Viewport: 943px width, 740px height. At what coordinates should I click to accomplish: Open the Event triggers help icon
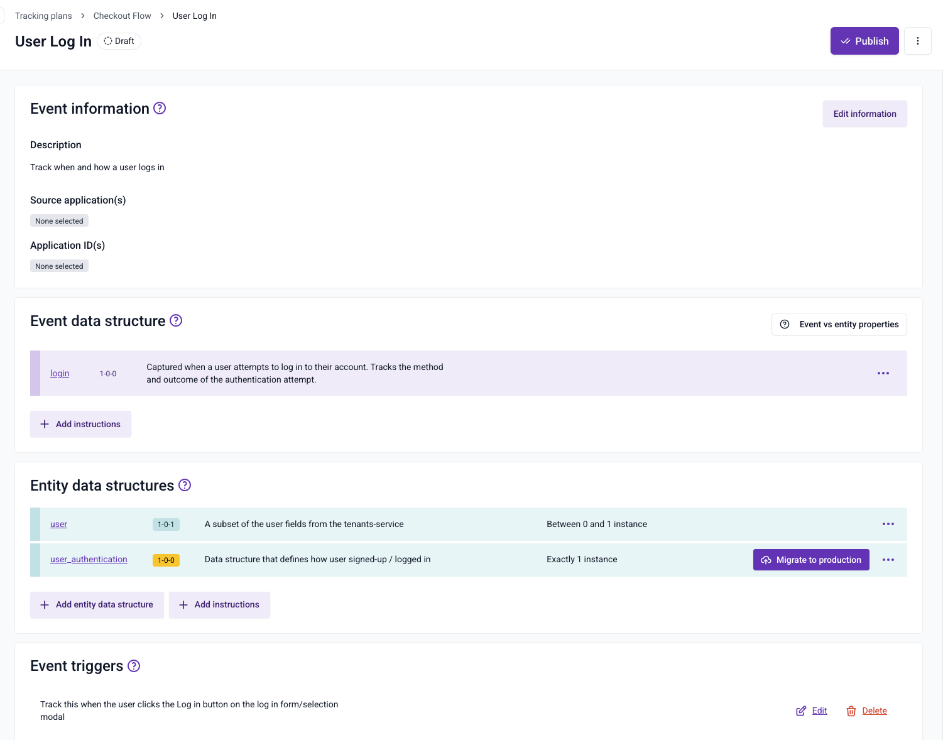click(133, 666)
